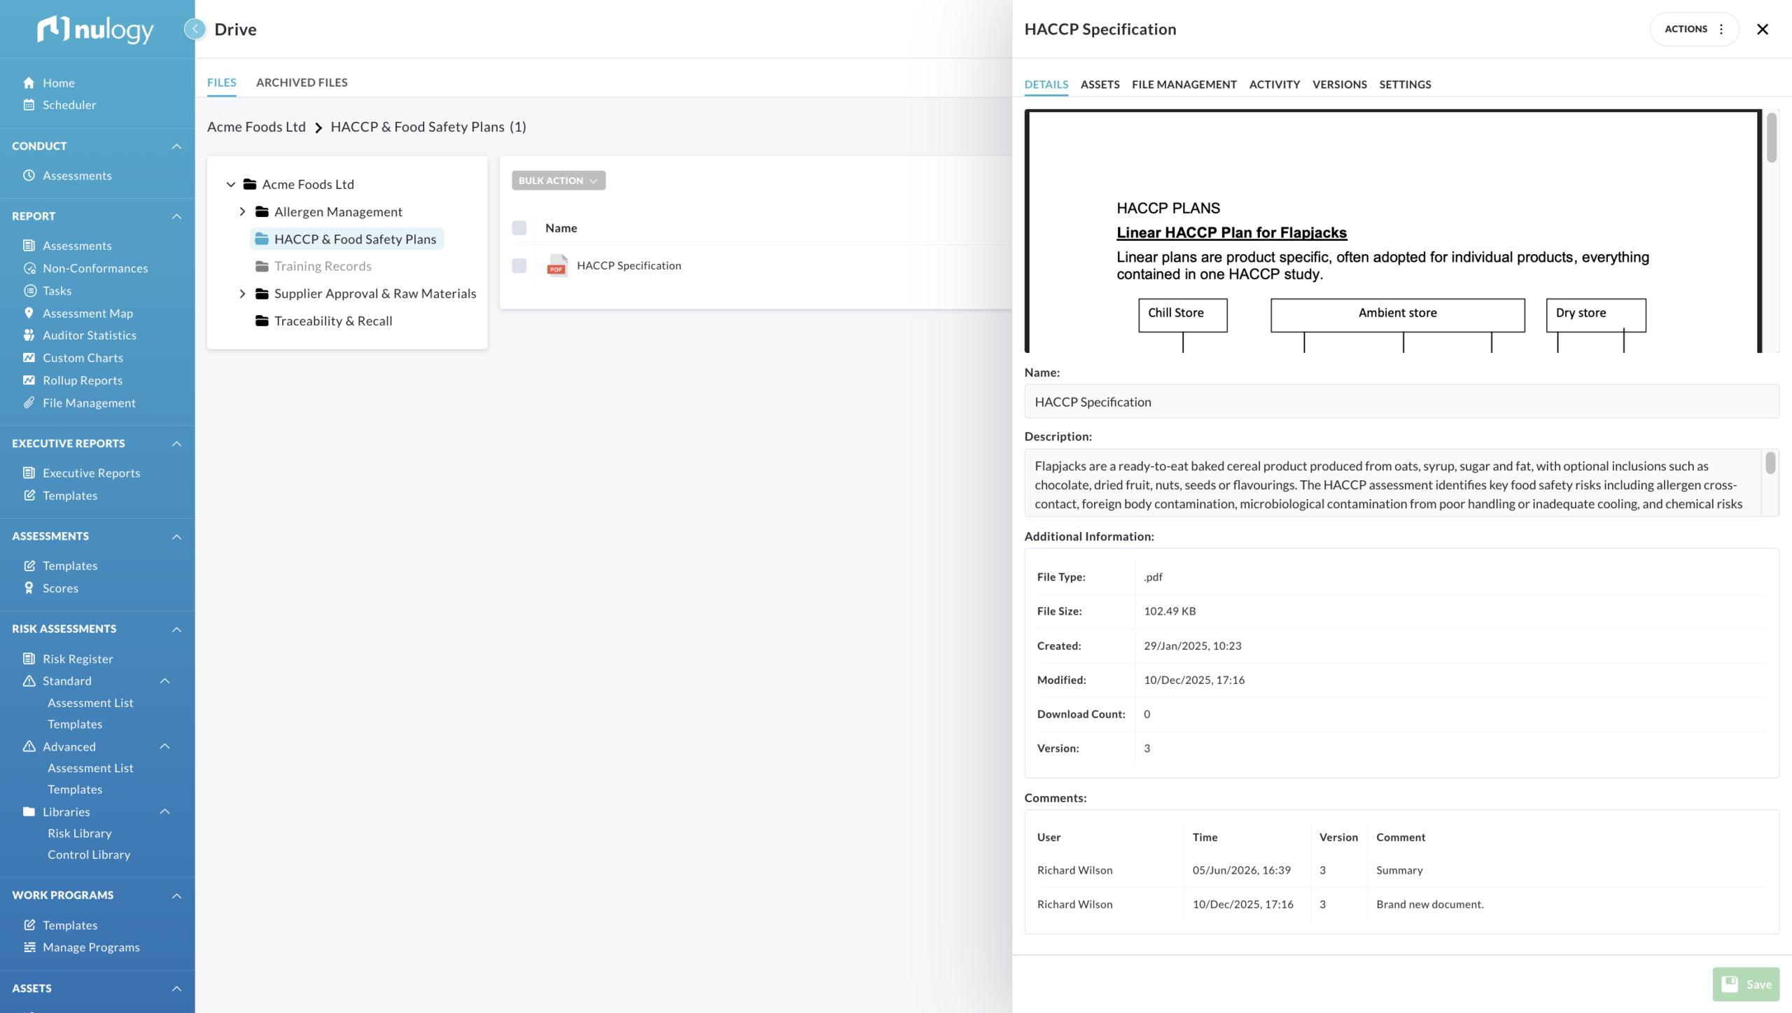This screenshot has height=1013, width=1792.
Task: Open the Auditor Statistics icon
Action: 29,335
